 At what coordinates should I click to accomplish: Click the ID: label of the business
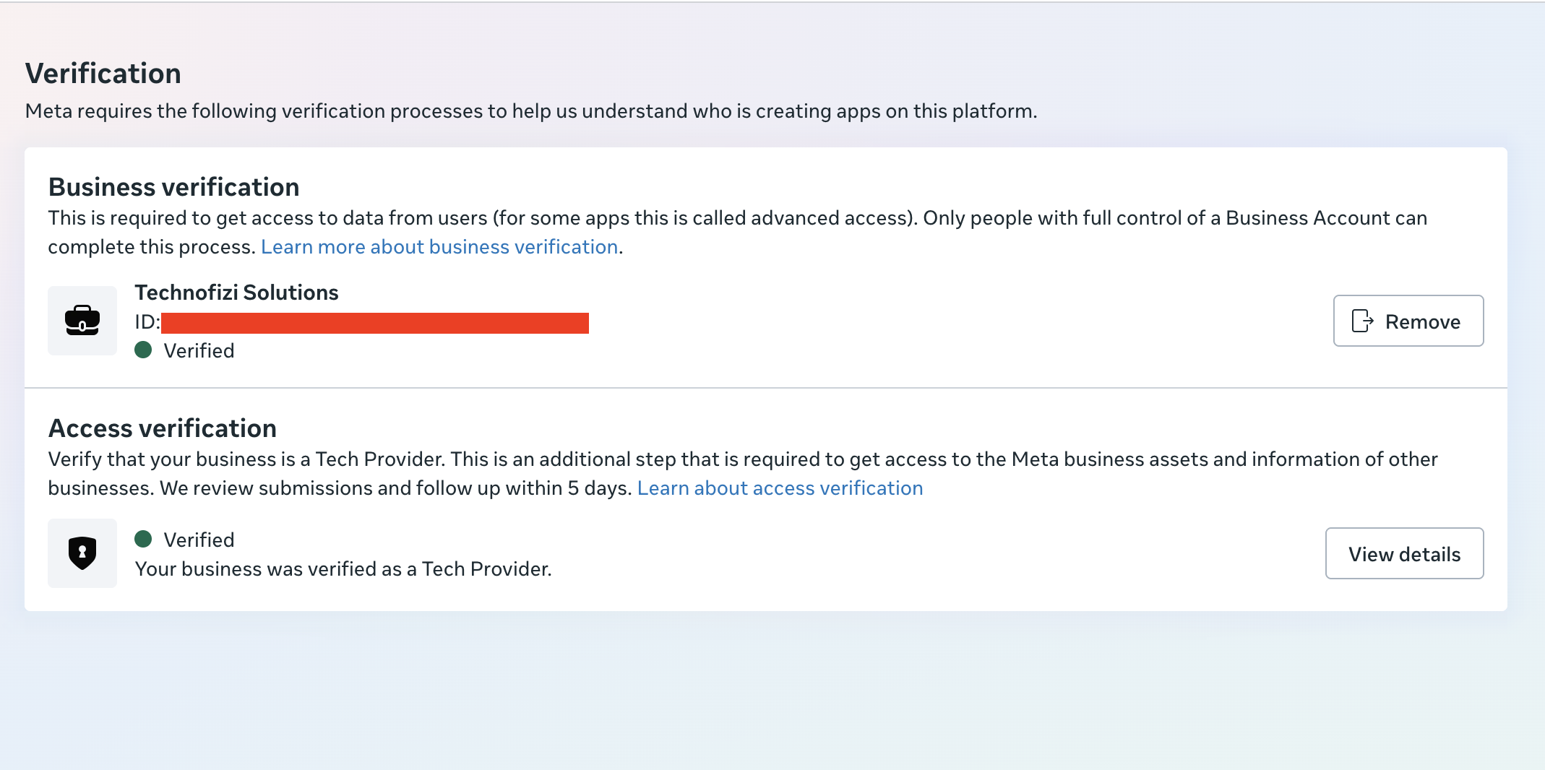tap(147, 322)
